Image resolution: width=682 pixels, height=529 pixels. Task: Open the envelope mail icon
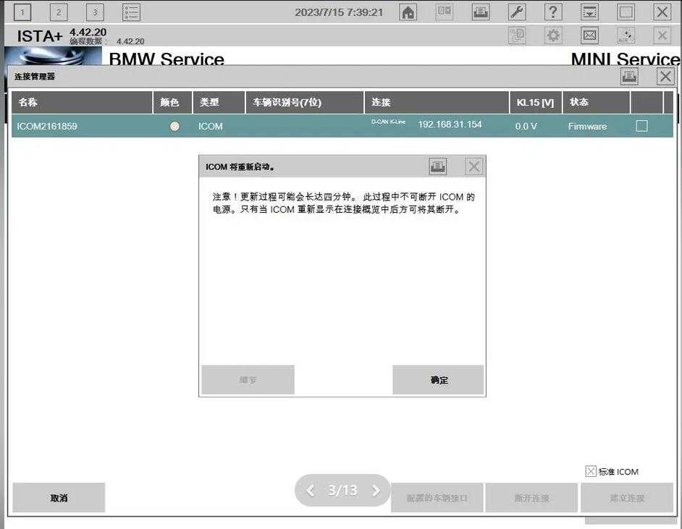pos(589,35)
